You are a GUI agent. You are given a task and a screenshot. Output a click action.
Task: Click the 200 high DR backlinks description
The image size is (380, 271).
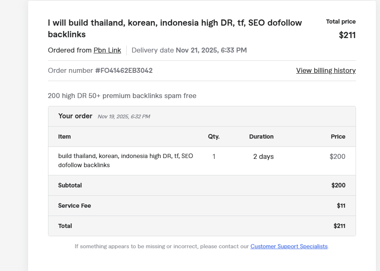point(122,96)
